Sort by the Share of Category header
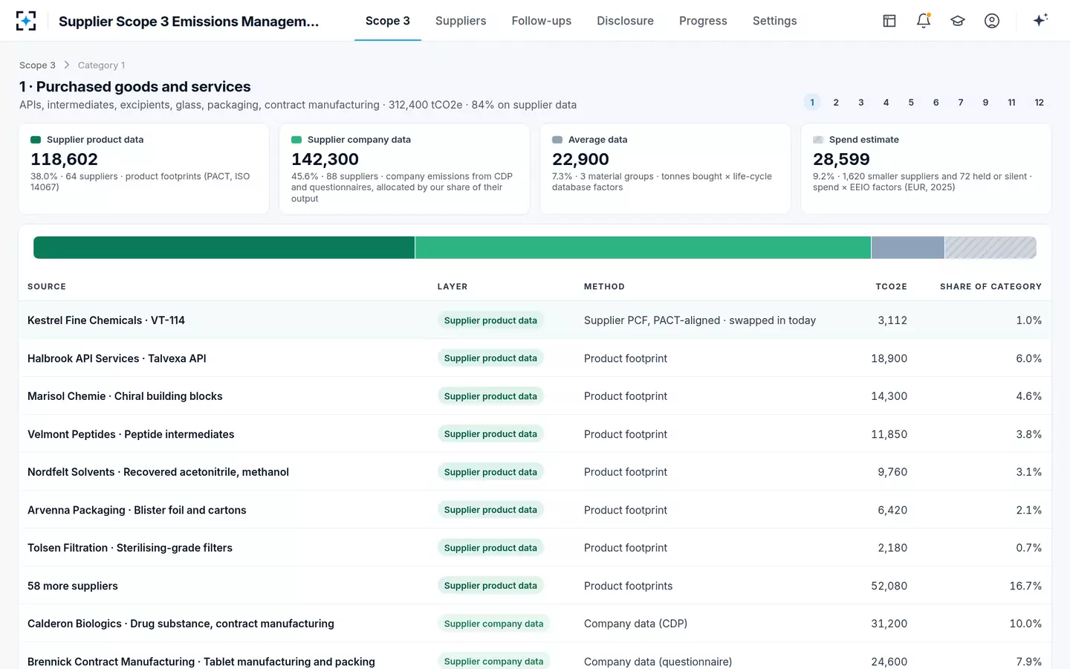The width and height of the screenshot is (1070, 669). 990,287
